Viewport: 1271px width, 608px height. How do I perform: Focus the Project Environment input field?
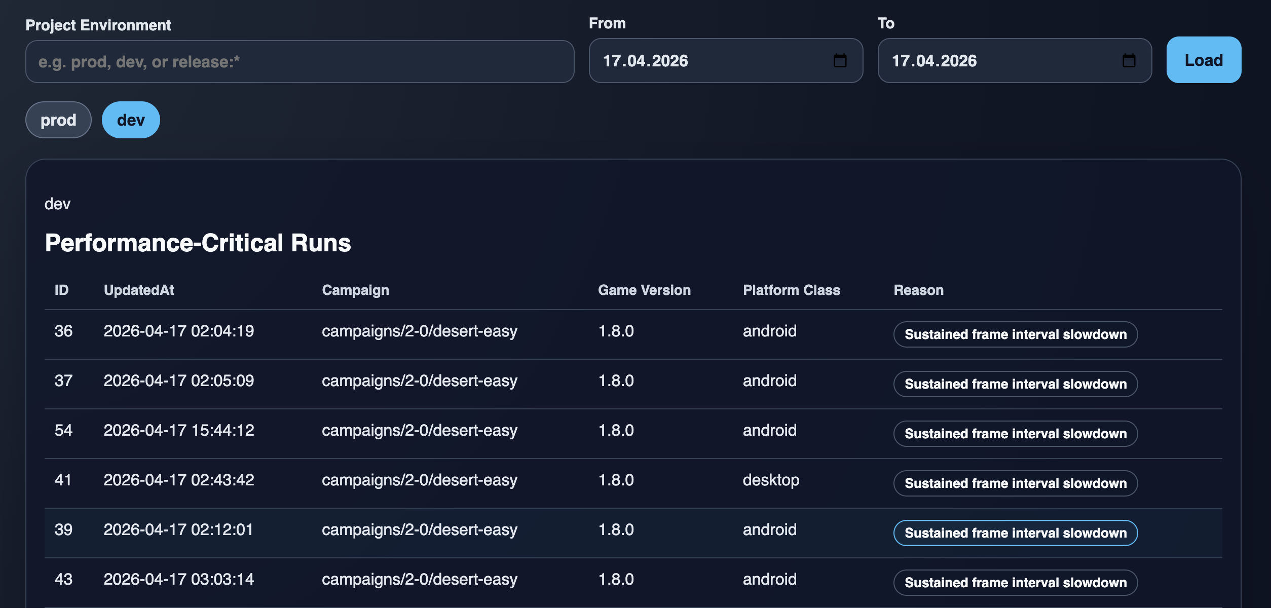click(300, 62)
